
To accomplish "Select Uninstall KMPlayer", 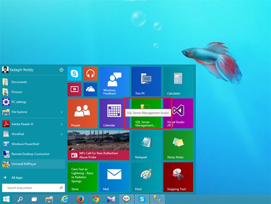I will [x=33, y=164].
